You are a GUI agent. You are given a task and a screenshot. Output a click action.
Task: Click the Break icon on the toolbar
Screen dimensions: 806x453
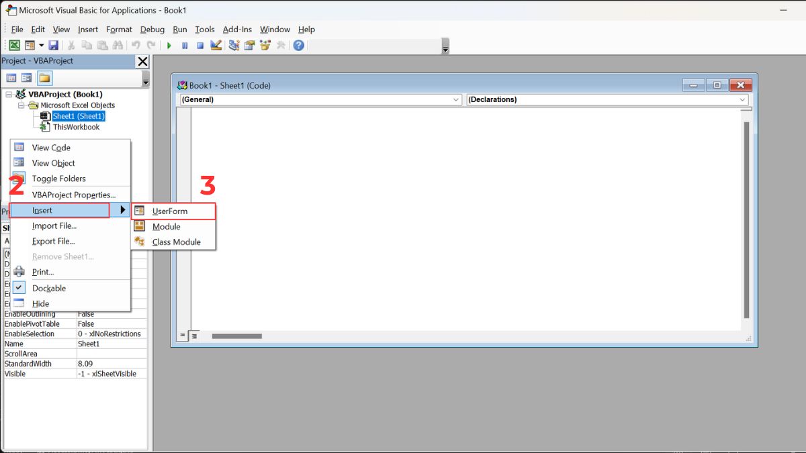coord(185,44)
